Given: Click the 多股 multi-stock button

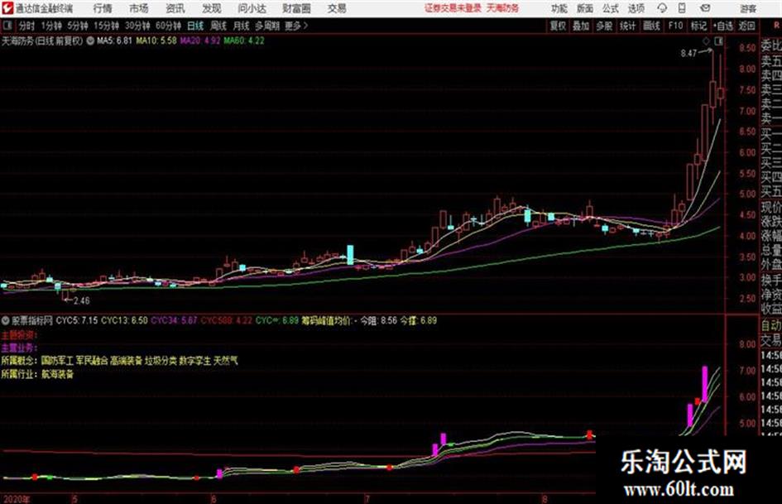Looking at the screenshot, I should pos(604,26).
